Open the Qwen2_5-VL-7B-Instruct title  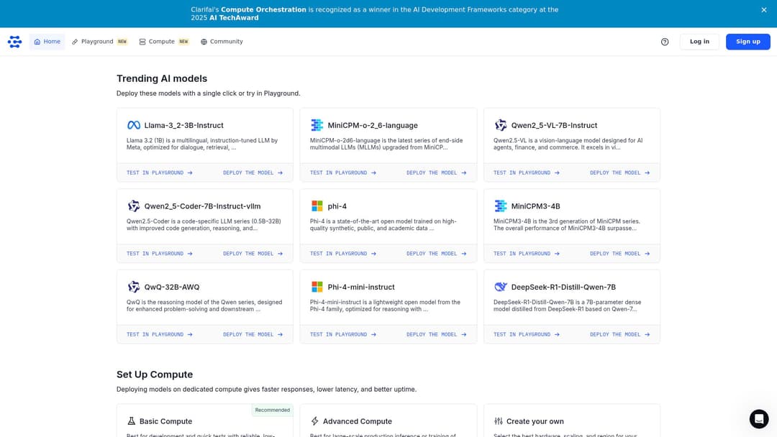(554, 125)
